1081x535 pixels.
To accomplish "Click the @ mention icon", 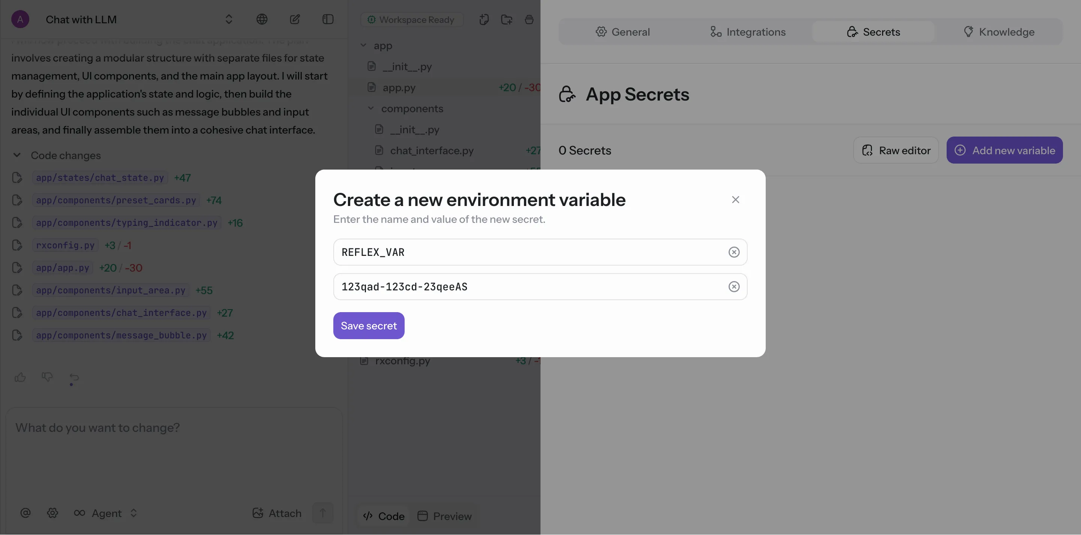I will (26, 513).
